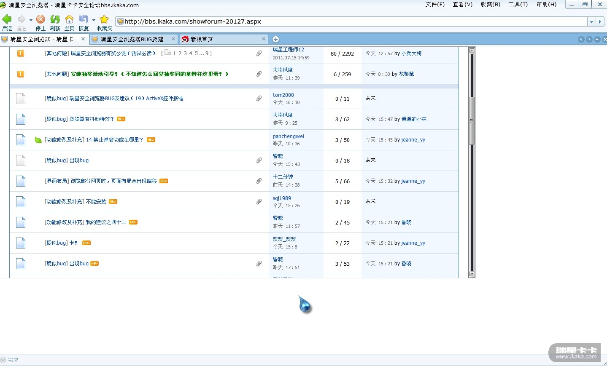Close the first 瑞星安全浏览器 - 瑞星卡... tab
This screenshot has height=366, width=607.
(x=83, y=39)
